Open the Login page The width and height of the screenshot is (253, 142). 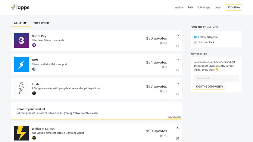tap(218, 8)
